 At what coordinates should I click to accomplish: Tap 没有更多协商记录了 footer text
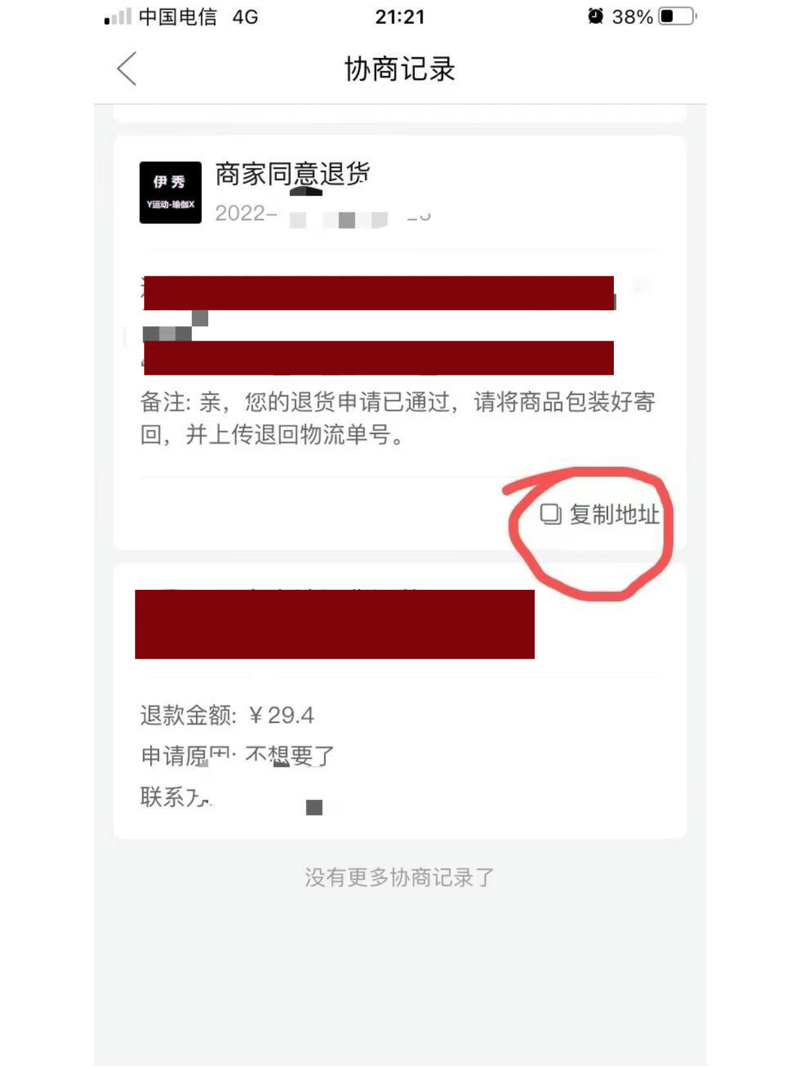(399, 877)
